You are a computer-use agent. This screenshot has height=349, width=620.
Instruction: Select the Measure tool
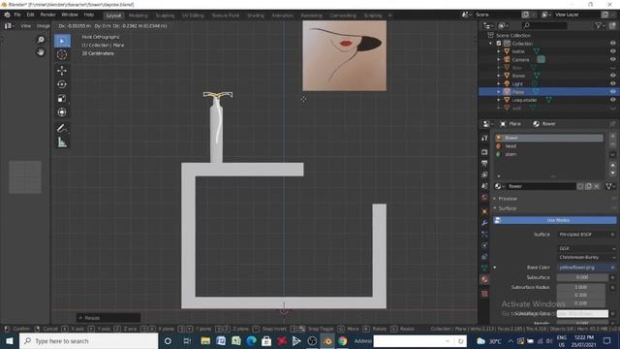(x=62, y=143)
